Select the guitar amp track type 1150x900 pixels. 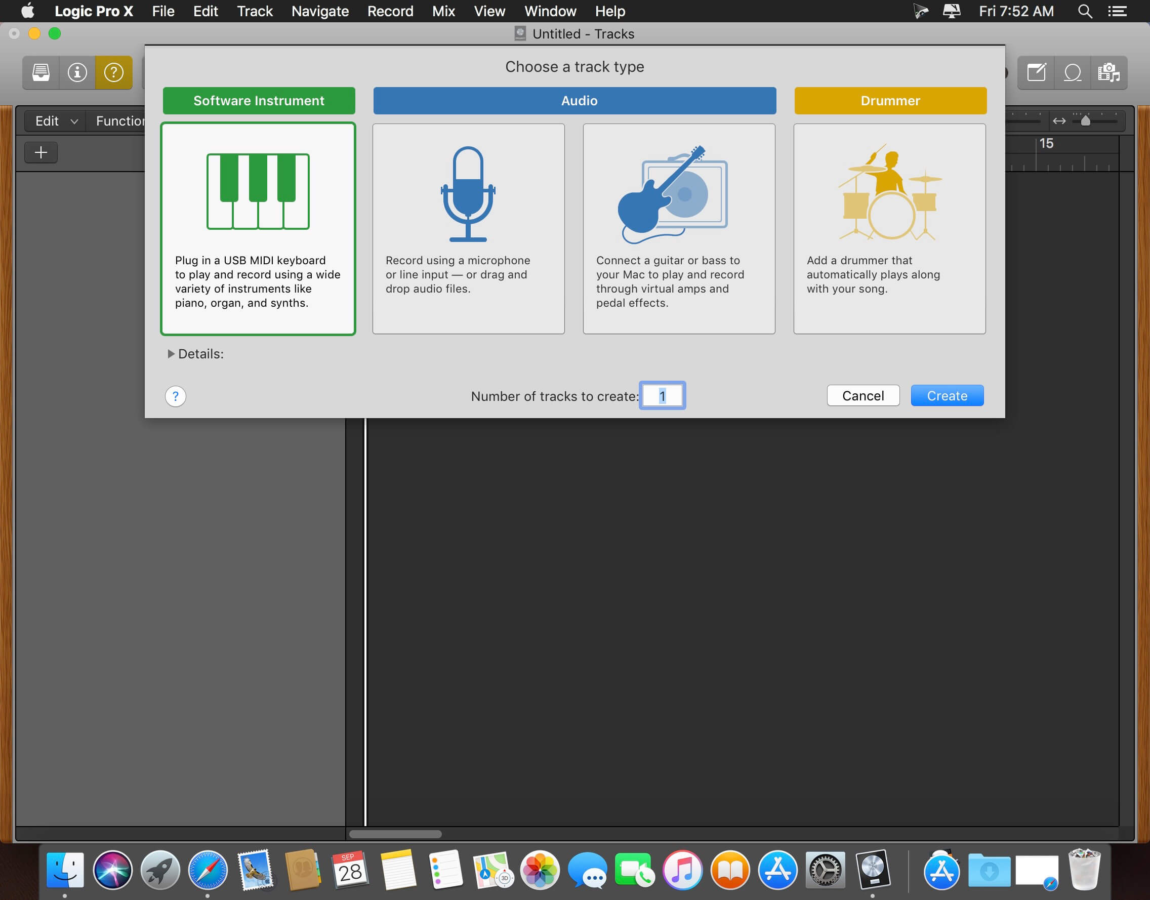[x=679, y=228]
